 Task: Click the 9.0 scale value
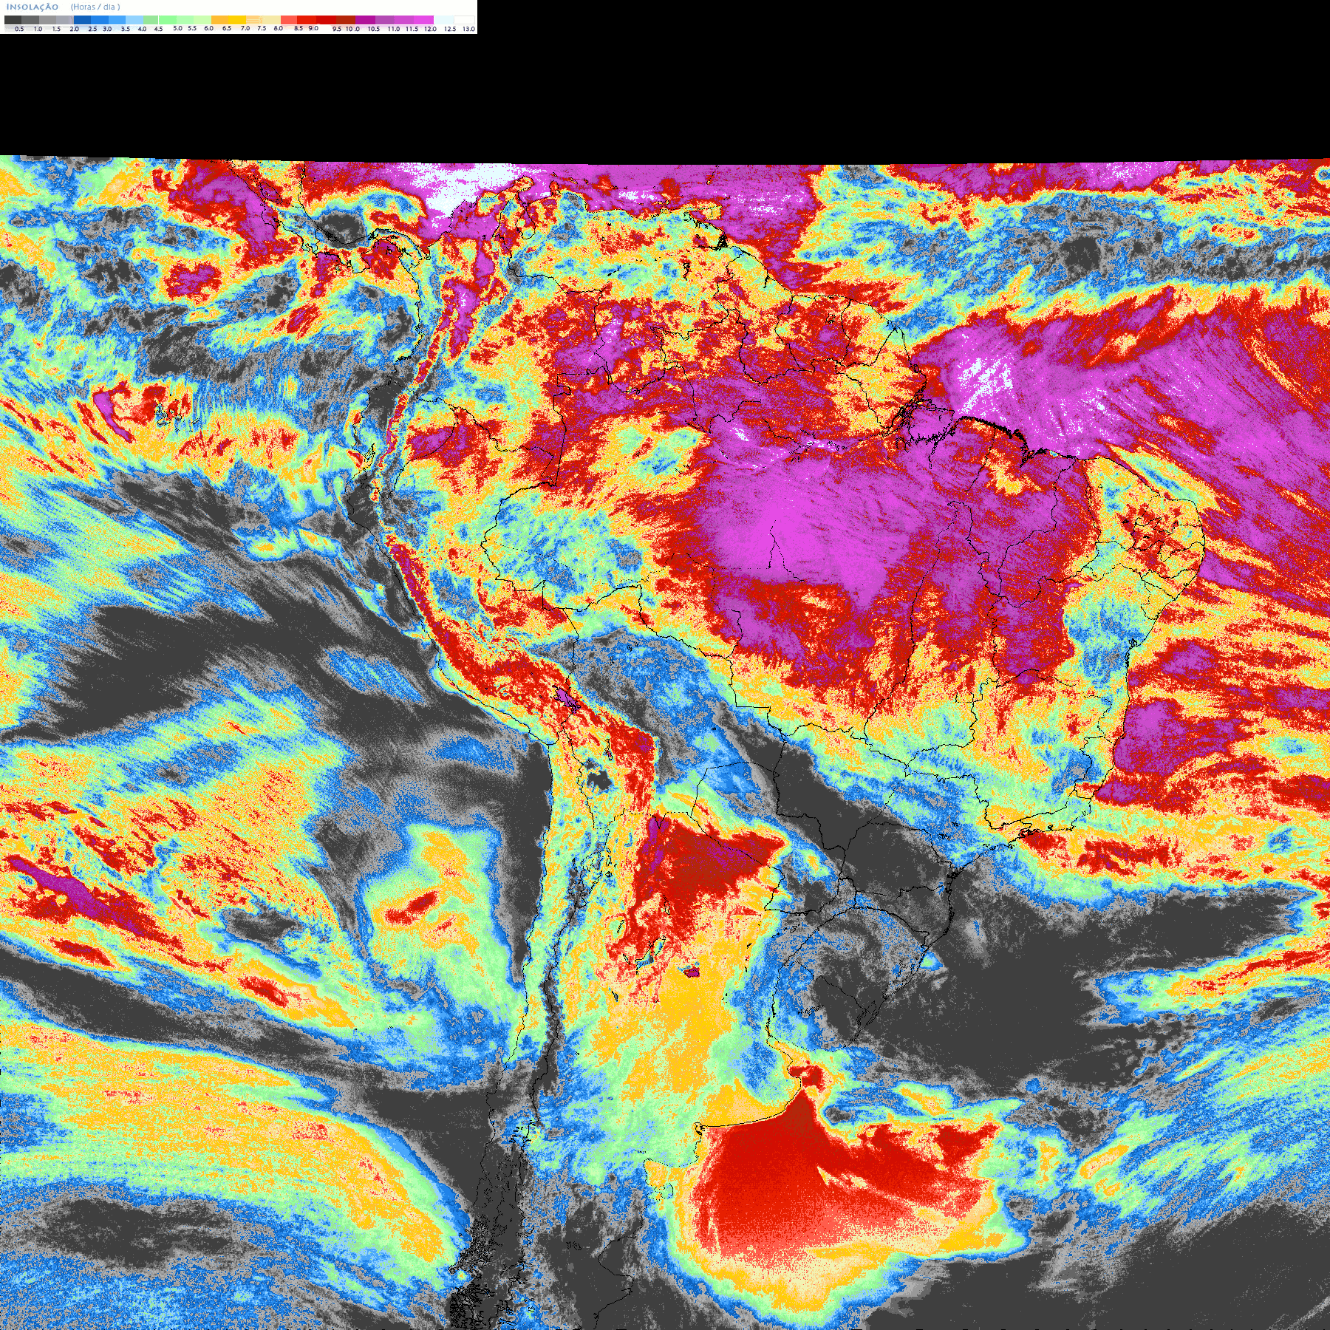(x=313, y=28)
